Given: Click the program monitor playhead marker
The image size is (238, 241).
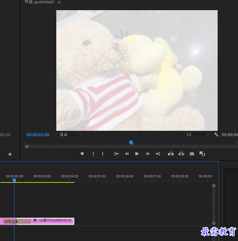Looking at the screenshot, I should [x=131, y=142].
